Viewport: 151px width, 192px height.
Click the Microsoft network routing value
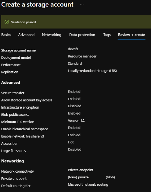tap(88, 185)
